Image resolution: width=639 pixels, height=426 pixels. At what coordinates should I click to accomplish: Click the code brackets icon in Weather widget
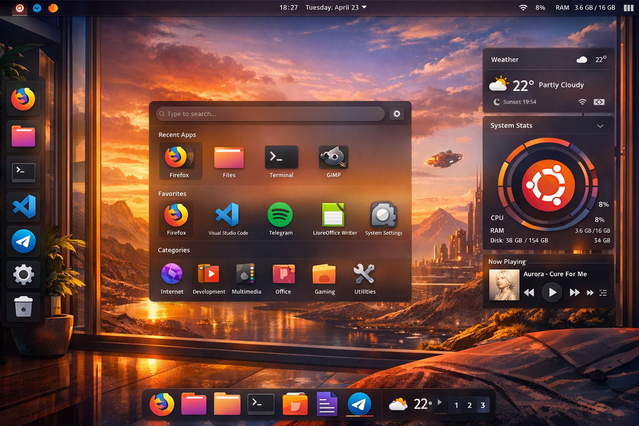pyautogui.click(x=599, y=102)
